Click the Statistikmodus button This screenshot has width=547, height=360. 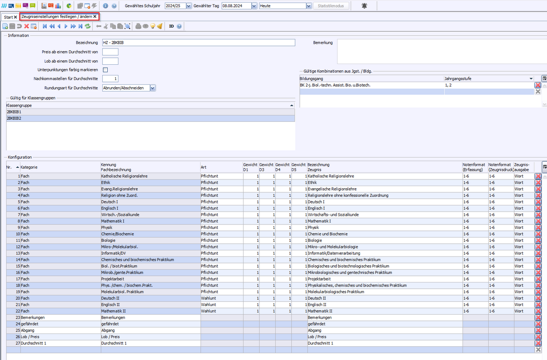coord(331,6)
